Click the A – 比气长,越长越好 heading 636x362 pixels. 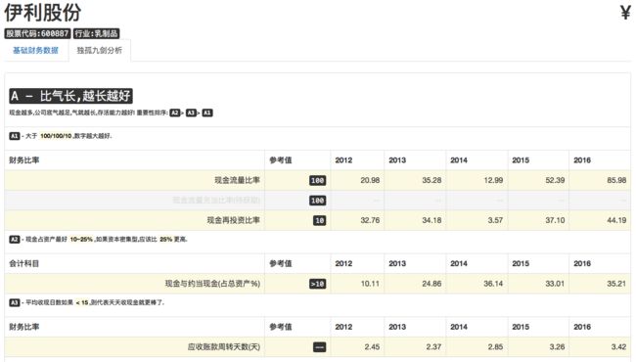[70, 96]
